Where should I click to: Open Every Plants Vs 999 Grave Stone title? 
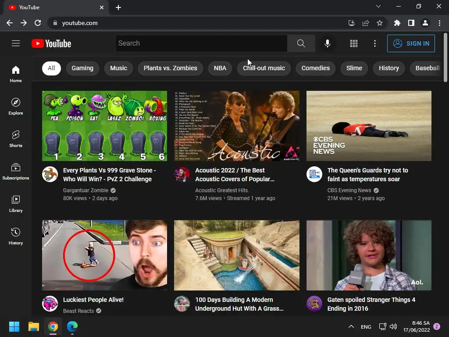click(109, 175)
